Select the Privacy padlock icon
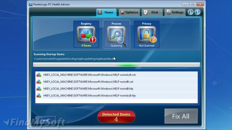This screenshot has width=232, height=130. tap(146, 35)
